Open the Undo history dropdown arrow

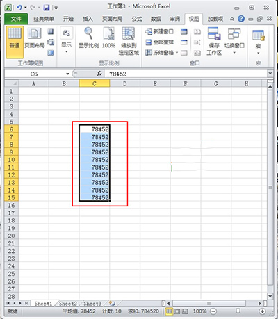(x=25, y=8)
